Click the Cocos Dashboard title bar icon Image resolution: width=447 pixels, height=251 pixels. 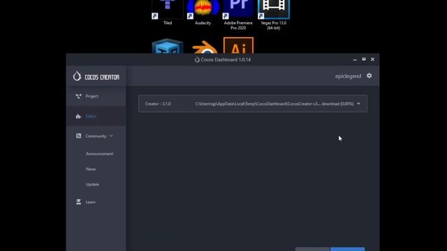pos(197,59)
